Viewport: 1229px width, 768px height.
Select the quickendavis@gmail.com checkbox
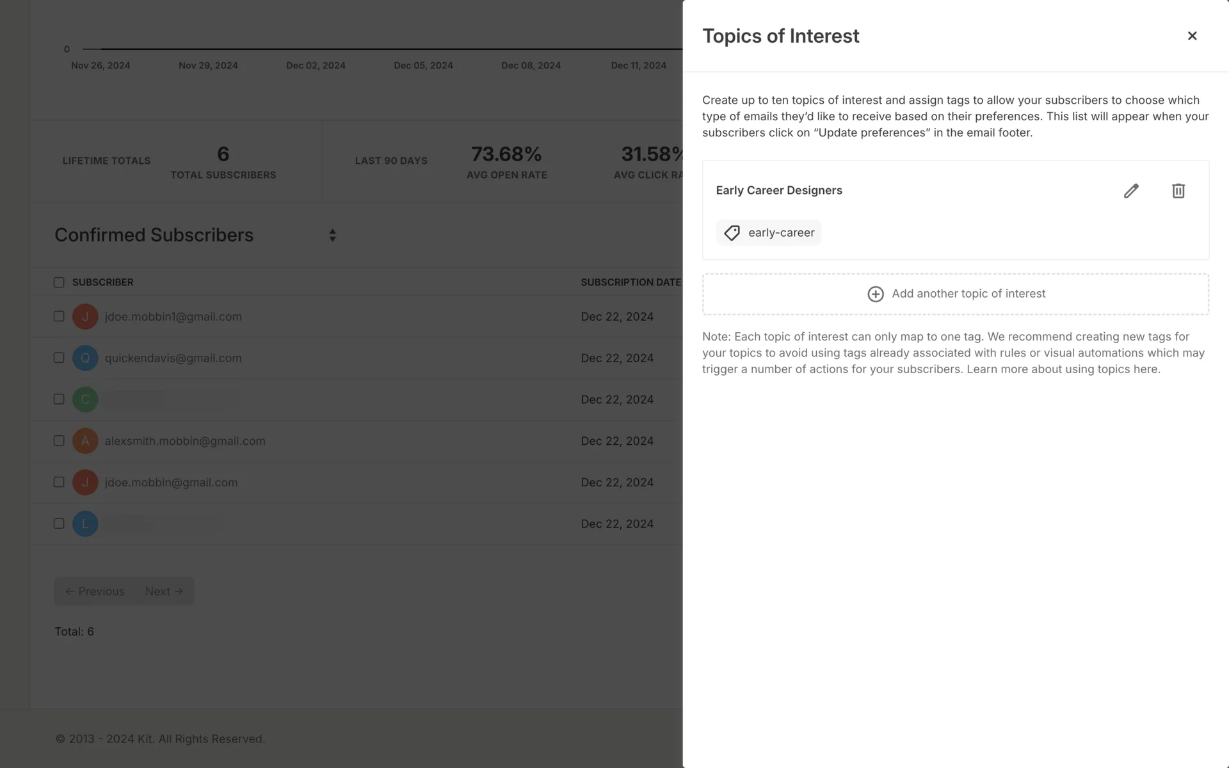click(x=59, y=358)
